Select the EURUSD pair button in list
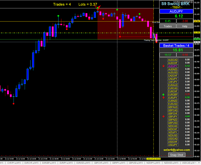The image size is (201, 165). [173, 104]
